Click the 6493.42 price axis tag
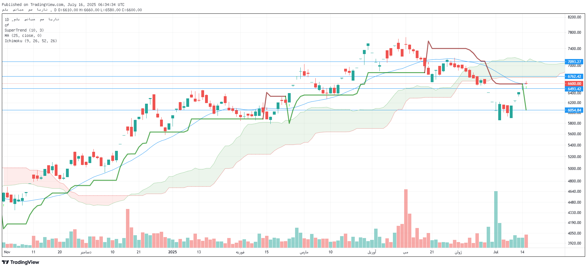The width and height of the screenshot is (587, 268). click(x=574, y=89)
